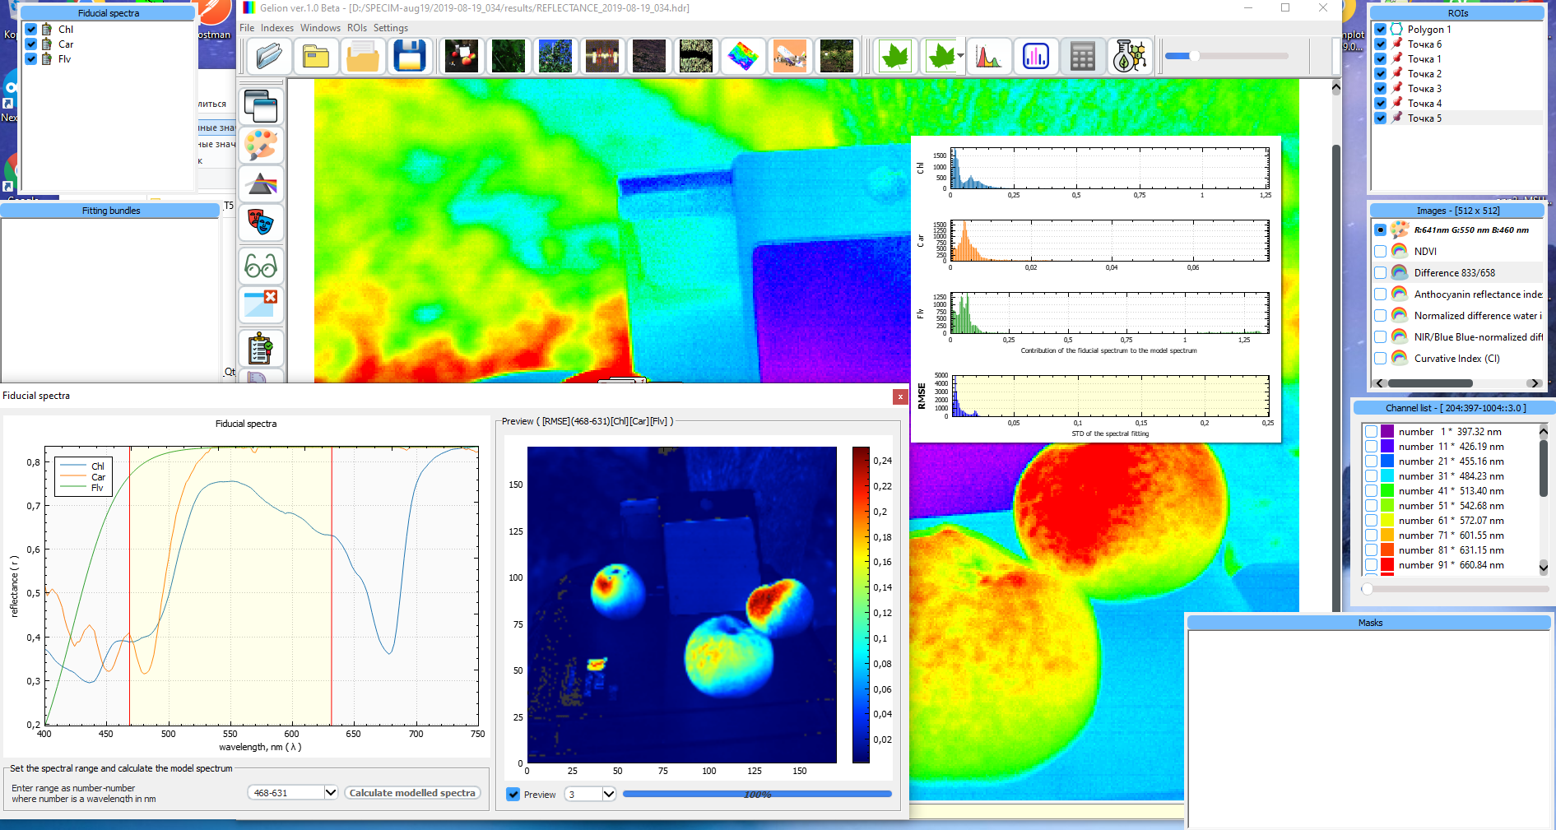This screenshot has height=830, width=1556.
Task: Click the 397.32 nm purple color swatch
Action: coord(1387,432)
